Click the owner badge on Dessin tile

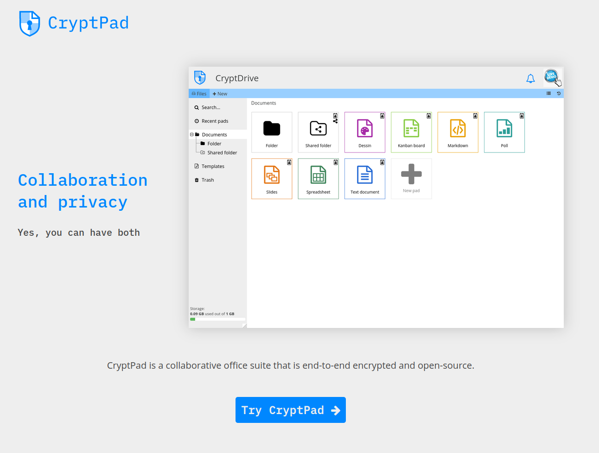pos(382,116)
